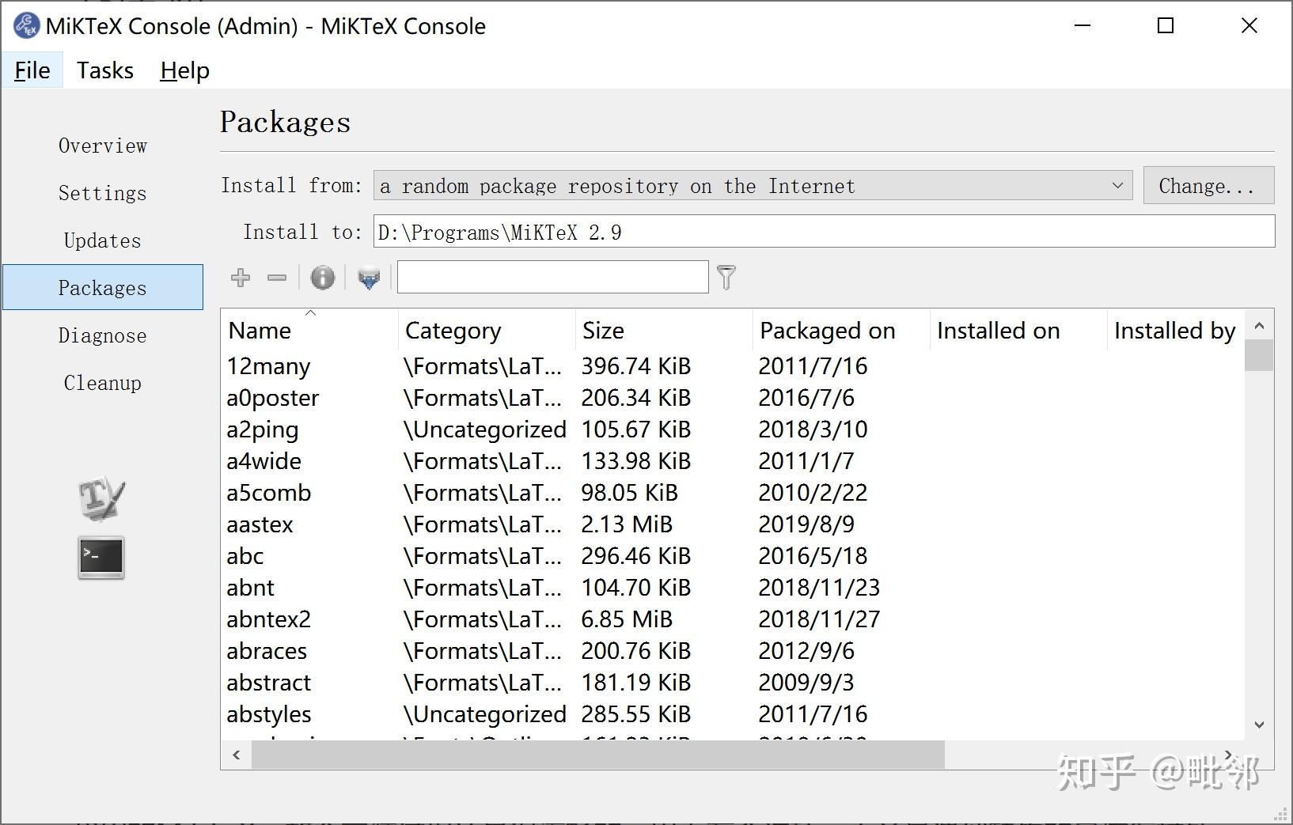Click the install package plus icon

[241, 278]
